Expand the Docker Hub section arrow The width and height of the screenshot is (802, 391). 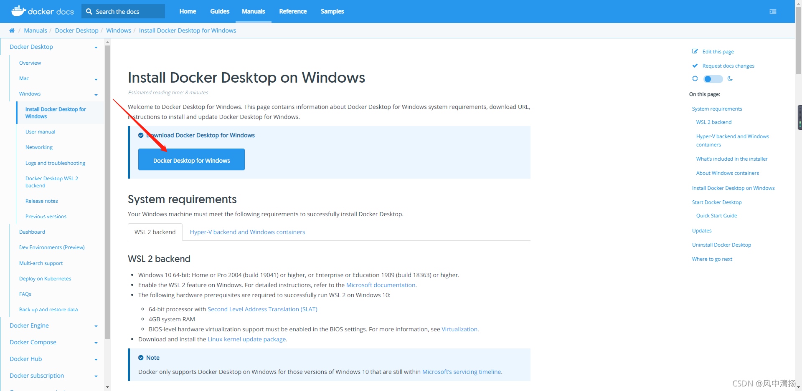tap(96, 359)
